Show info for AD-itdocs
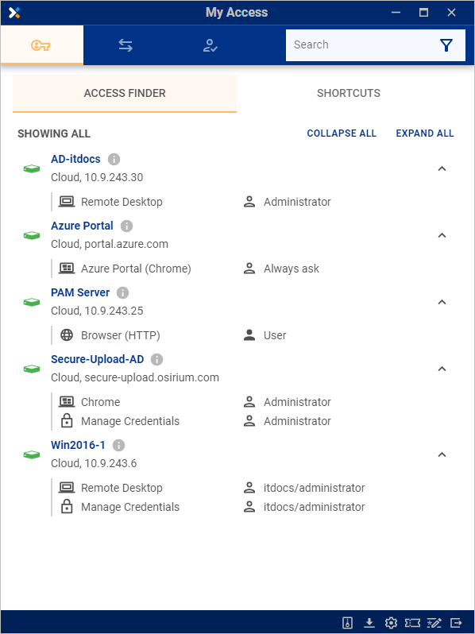 coord(114,160)
